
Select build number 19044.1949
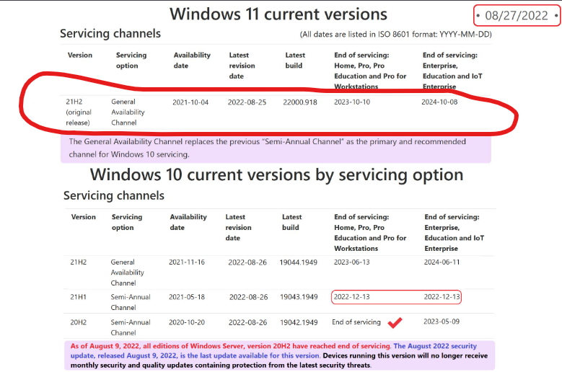(298, 262)
